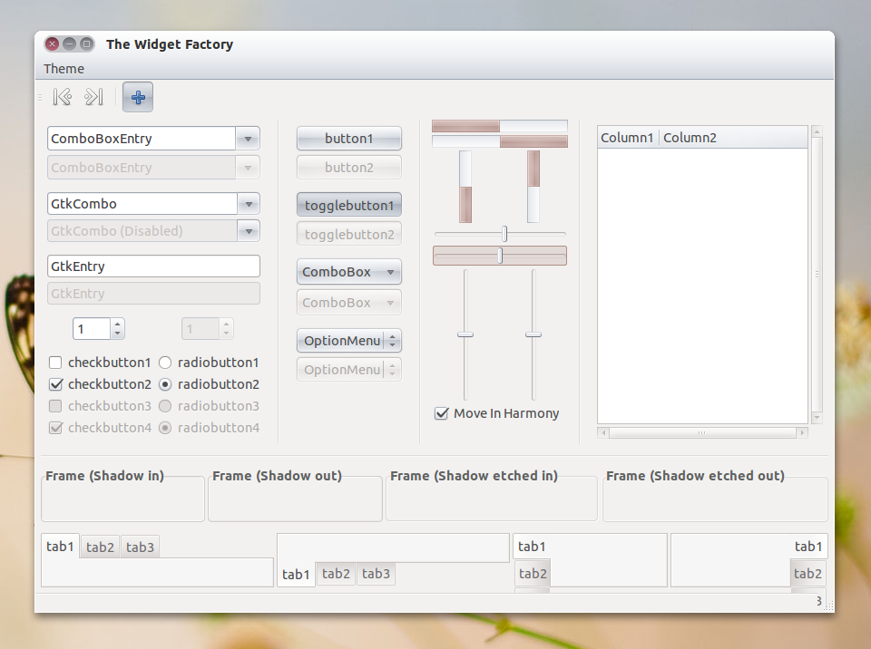Increment the enabled spin button value
This screenshot has width=871, height=649.
coord(117,324)
